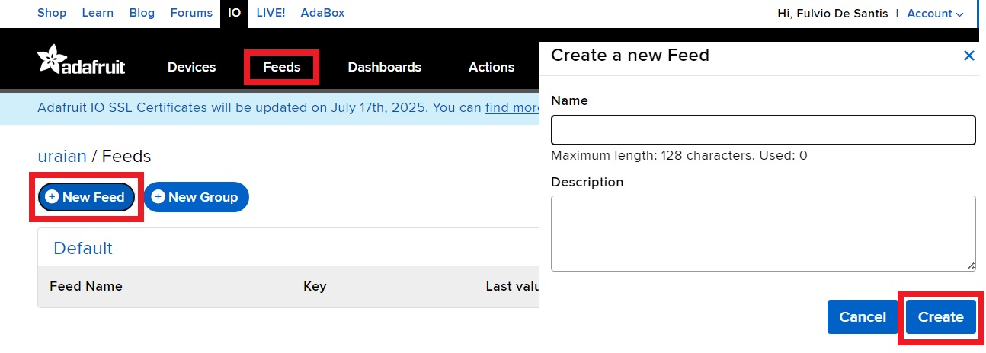Image resolution: width=986 pixels, height=353 pixels.
Task: Open the Devices menu
Action: tap(191, 67)
